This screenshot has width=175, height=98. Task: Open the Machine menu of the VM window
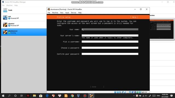(55, 13)
